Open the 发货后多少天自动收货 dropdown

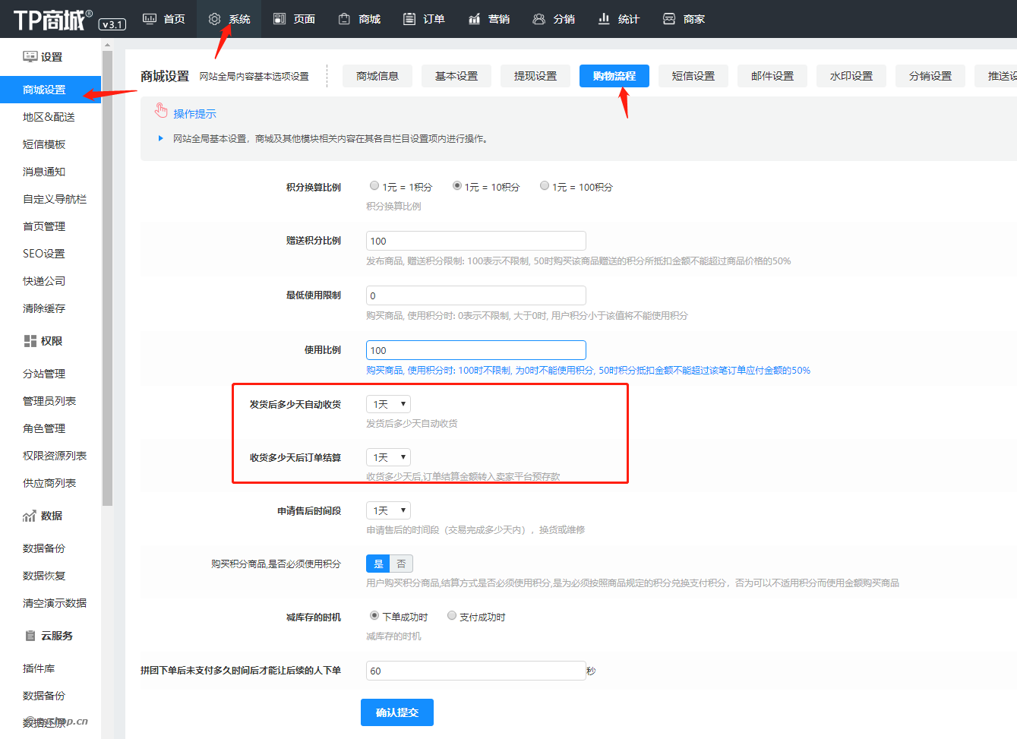click(x=389, y=405)
